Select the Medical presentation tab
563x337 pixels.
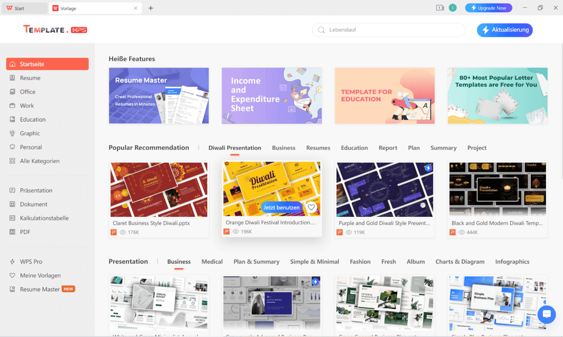[x=212, y=262]
